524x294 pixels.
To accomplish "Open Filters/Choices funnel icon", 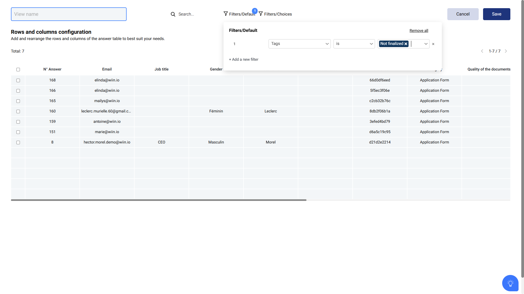I will coord(261,14).
